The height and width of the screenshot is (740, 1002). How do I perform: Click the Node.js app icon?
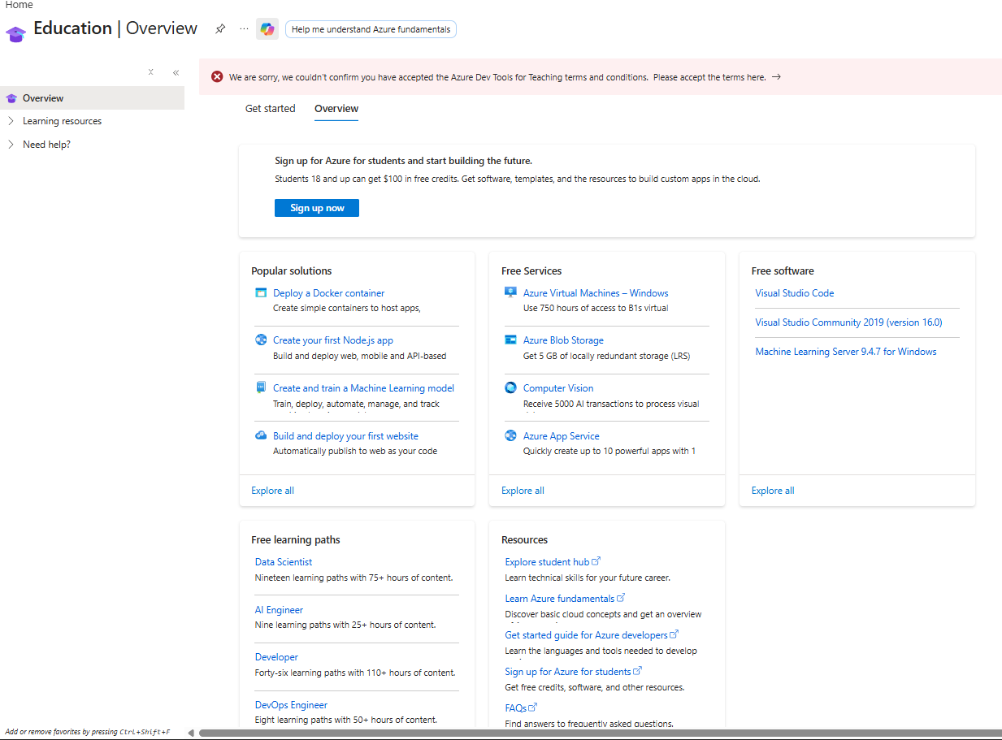[261, 340]
